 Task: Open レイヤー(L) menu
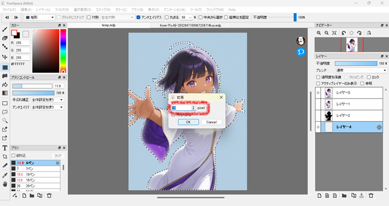point(43,10)
